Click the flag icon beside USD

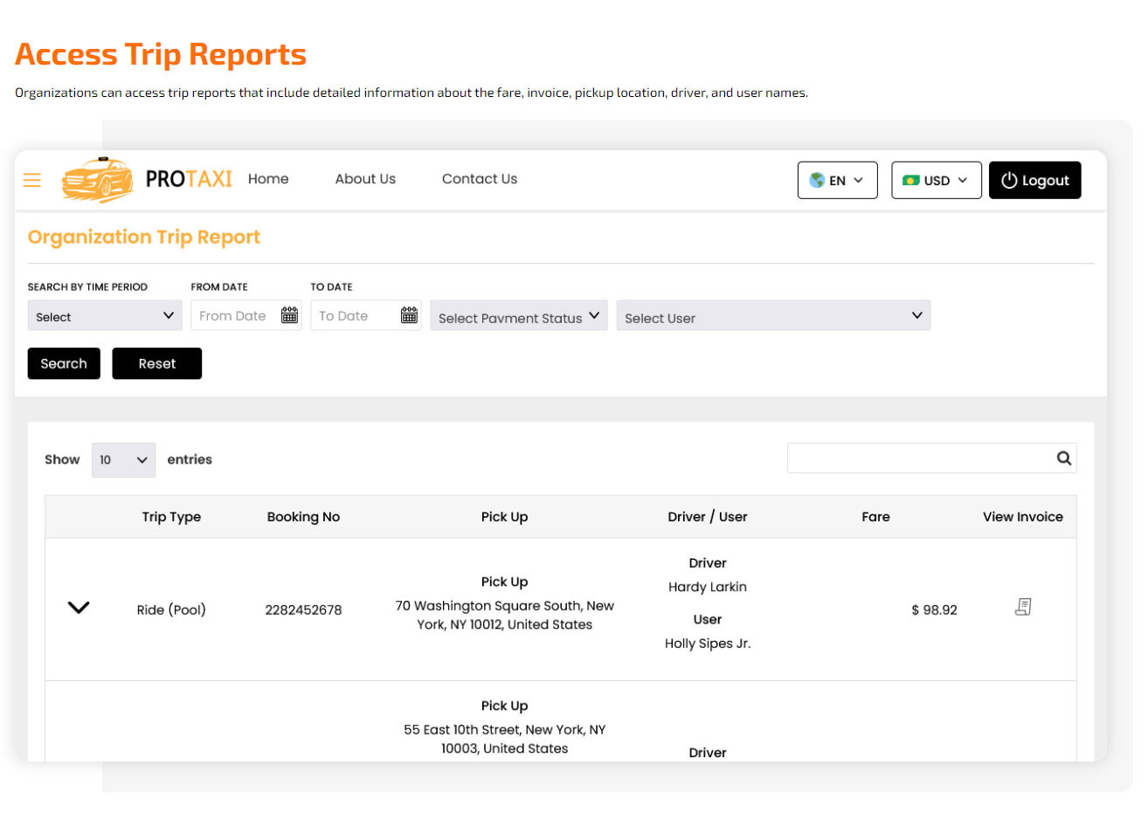coord(913,180)
